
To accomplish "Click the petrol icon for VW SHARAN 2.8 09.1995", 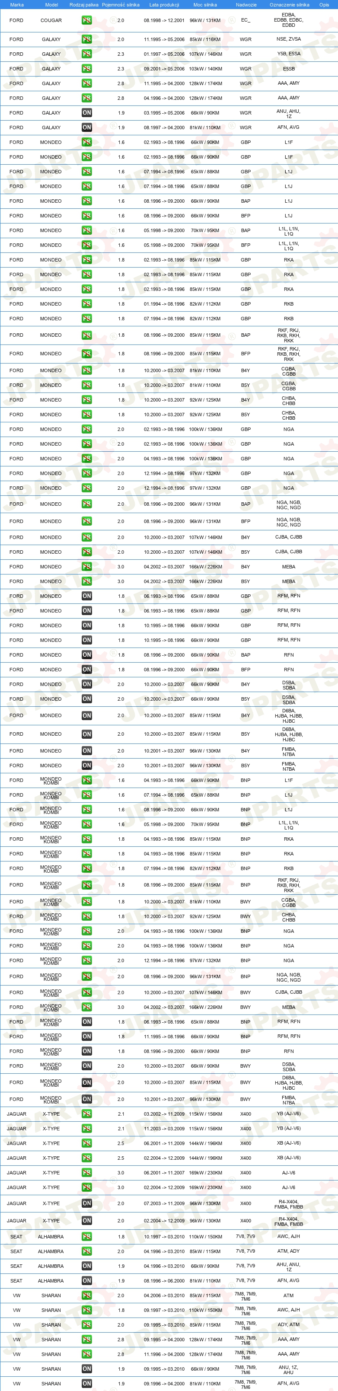I will coord(86,1339).
